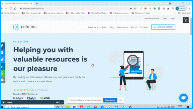The height and width of the screenshot is (109, 193).
Task: Open Chrome from the Windows taskbar
Action: [74, 107]
